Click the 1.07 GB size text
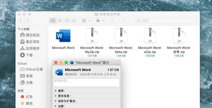 92,56
